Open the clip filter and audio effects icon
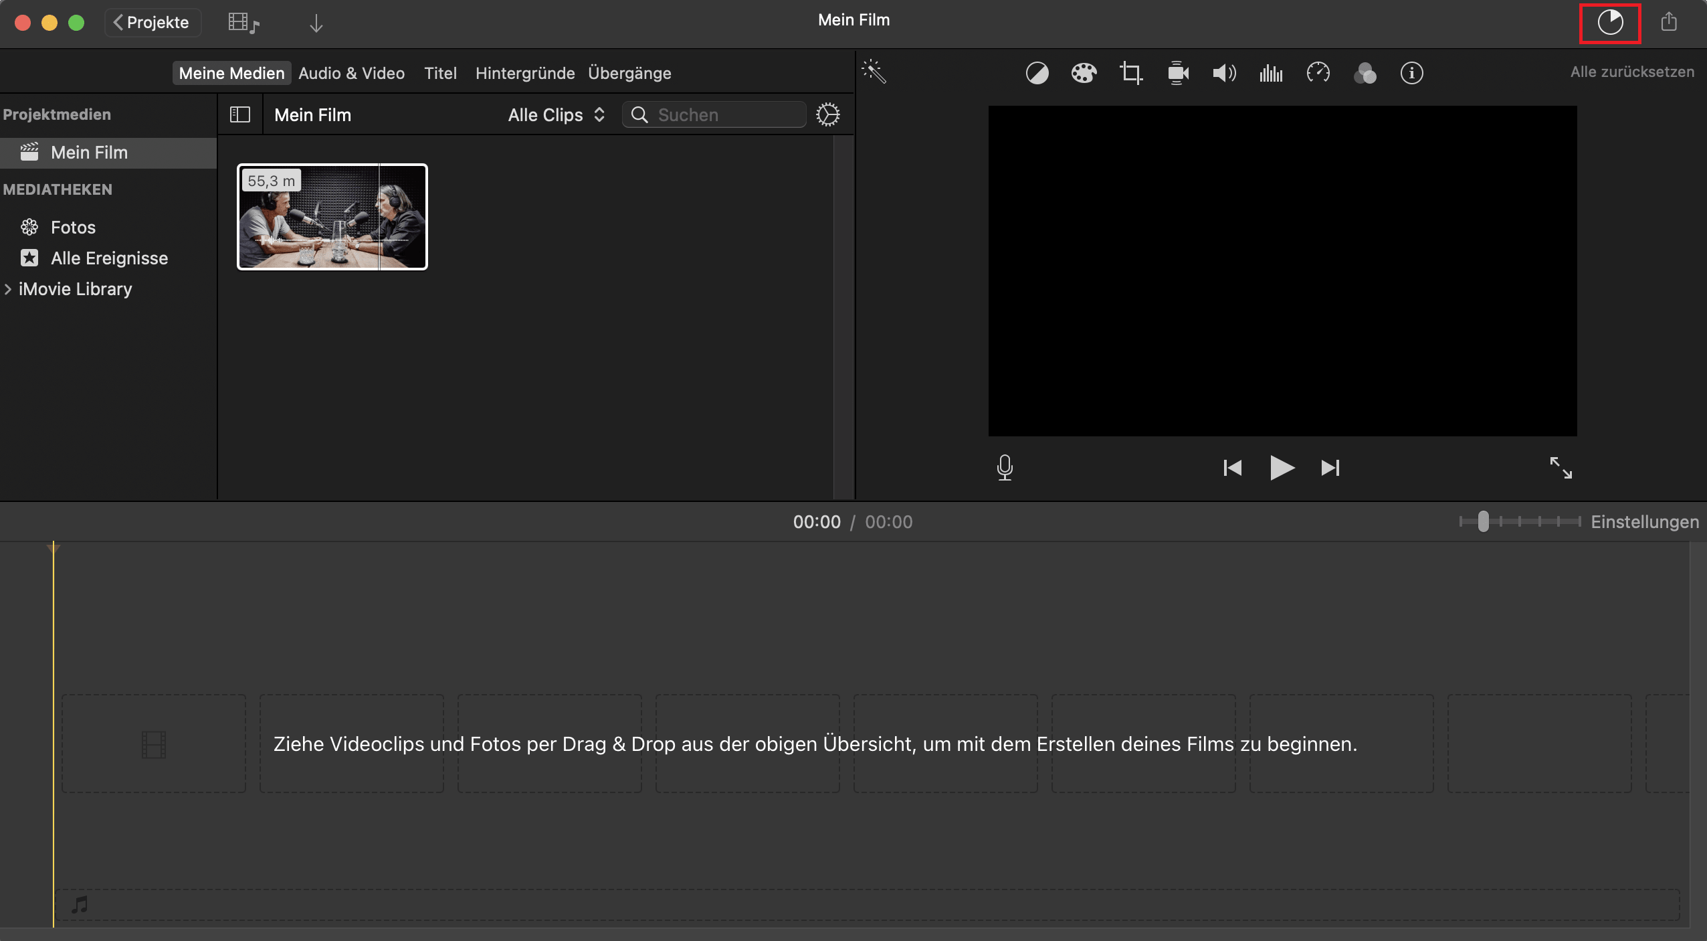Screen dimensions: 1707x941 click(x=1365, y=73)
